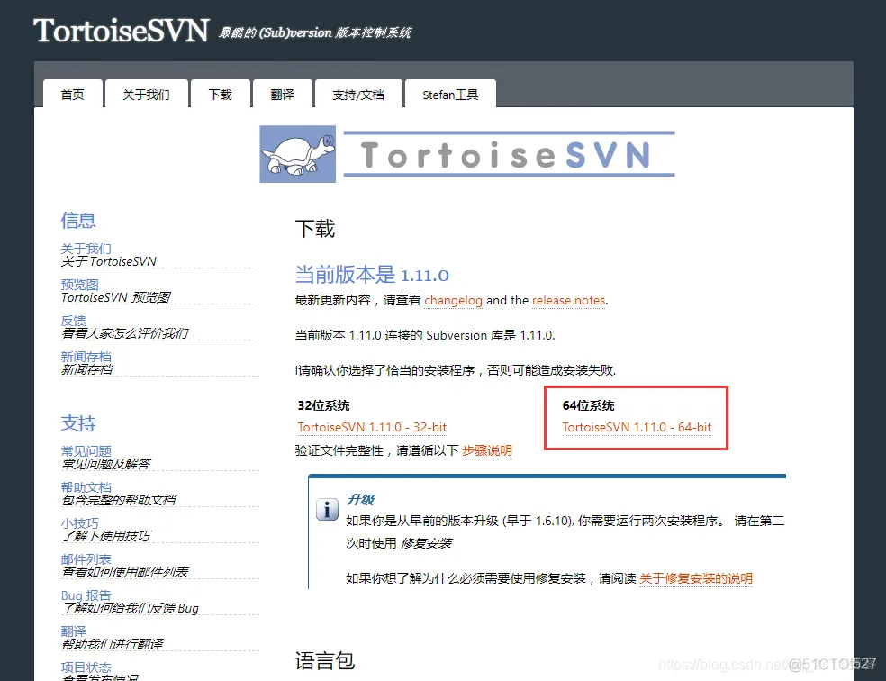Open the 翻译 tab
886x681 pixels.
pyautogui.click(x=283, y=95)
